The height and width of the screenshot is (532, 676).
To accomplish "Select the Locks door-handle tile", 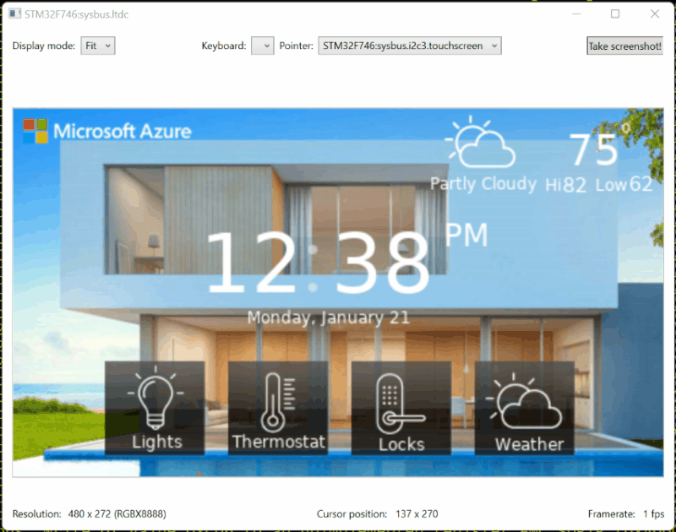I will 401,408.
